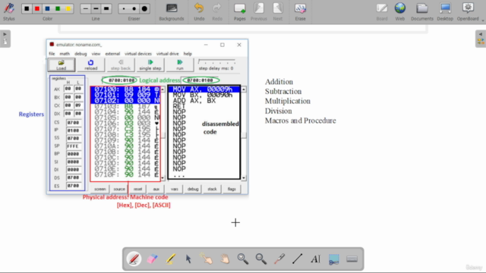
Task: Select the laser pointer tool
Action: pos(279,259)
